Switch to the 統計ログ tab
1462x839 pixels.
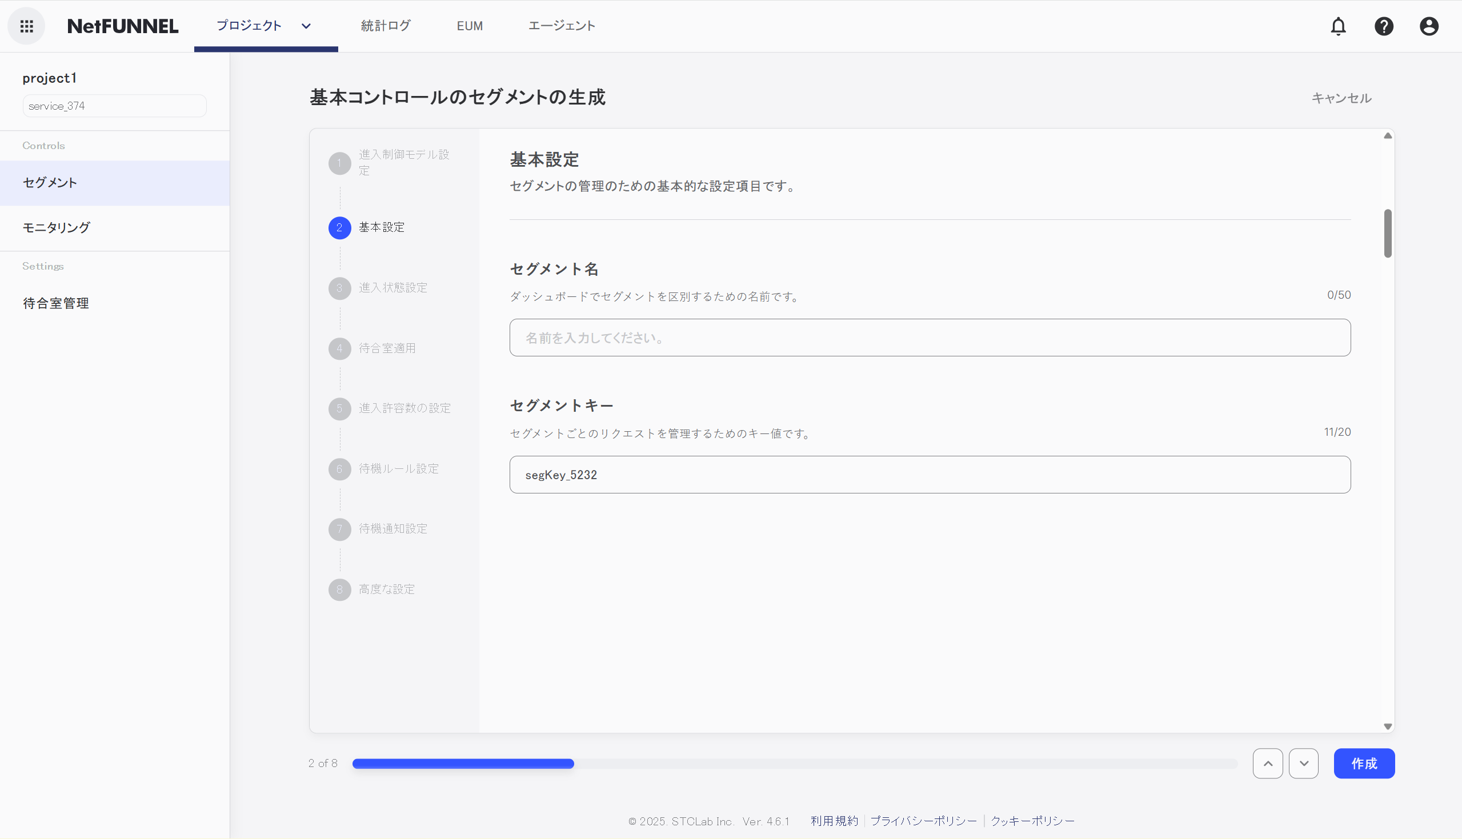385,26
